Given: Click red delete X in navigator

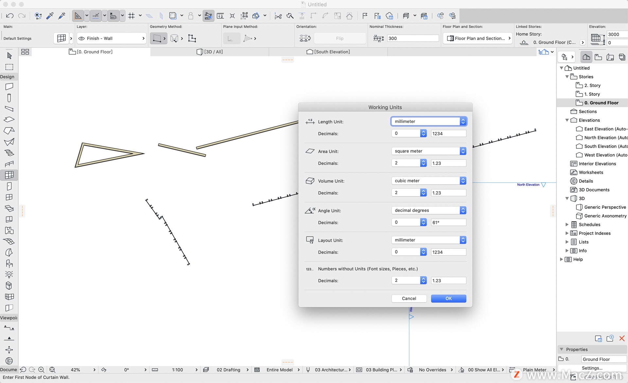Looking at the screenshot, I should (622, 339).
